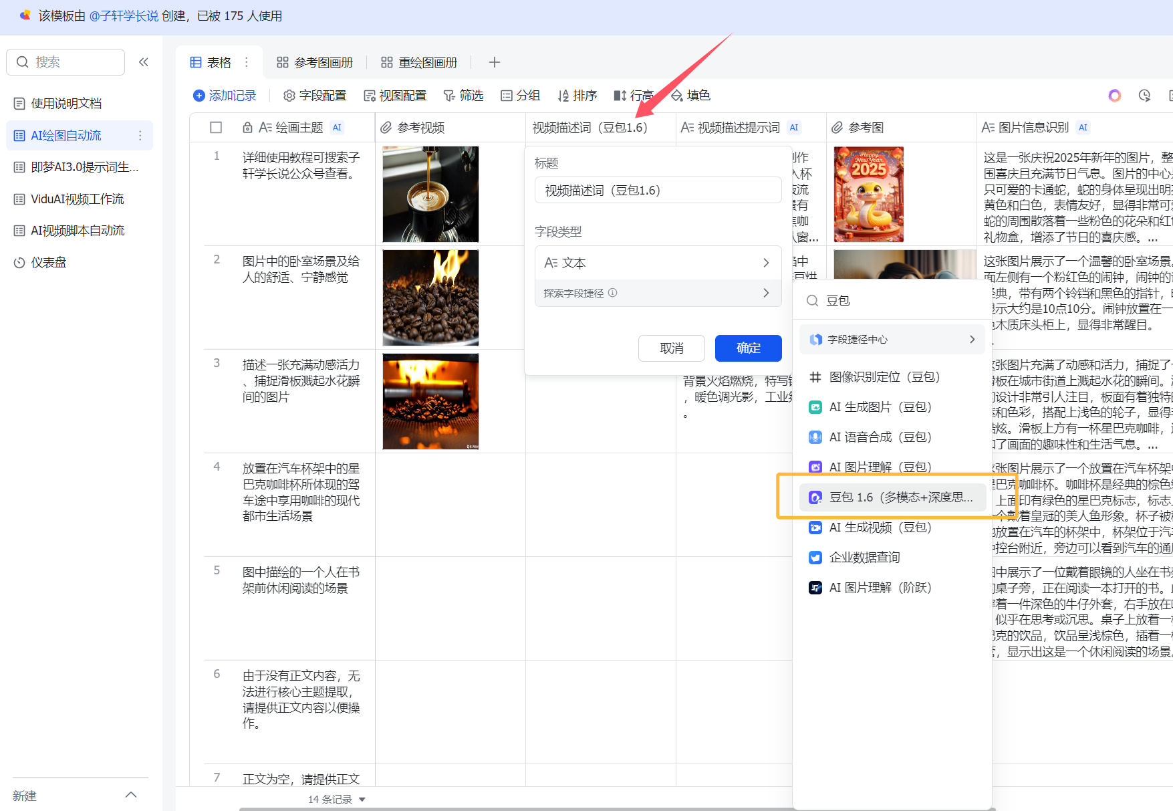Expand 字段捷径中心 entry

892,340
